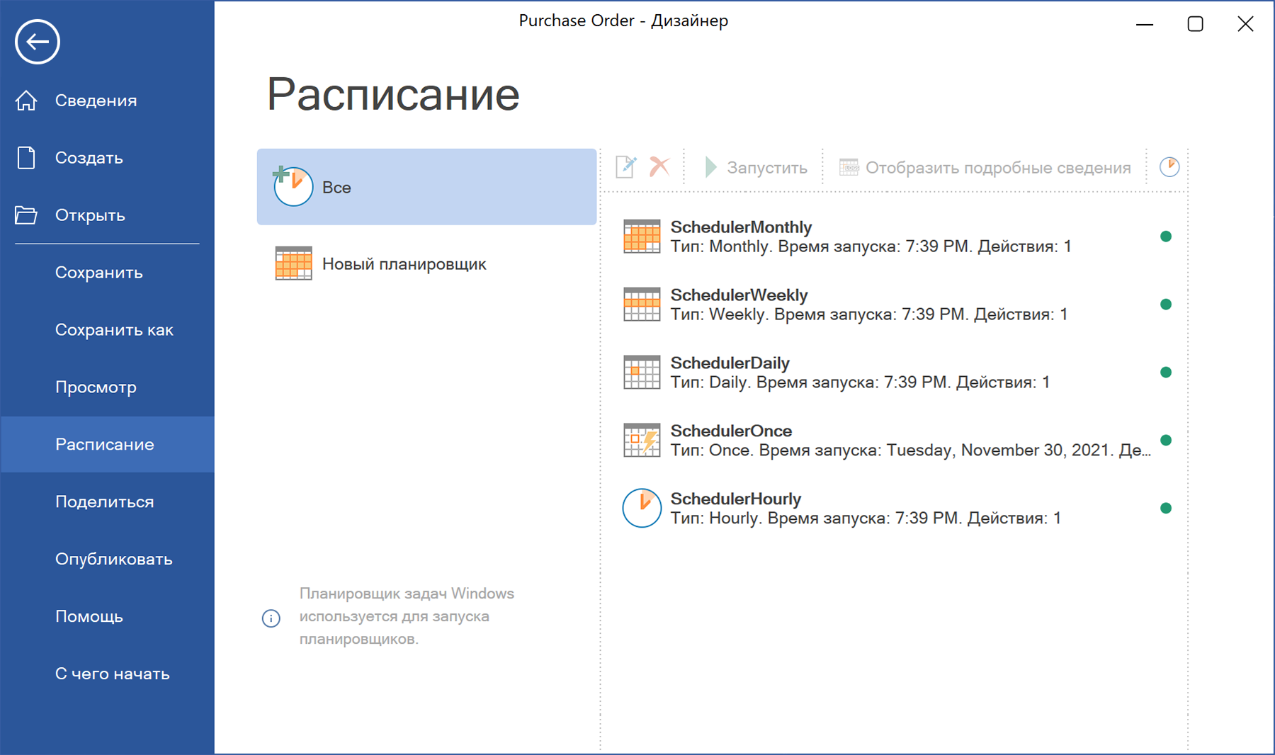
Task: Click Отобразить подробные сведения text
Action: pos(998,168)
